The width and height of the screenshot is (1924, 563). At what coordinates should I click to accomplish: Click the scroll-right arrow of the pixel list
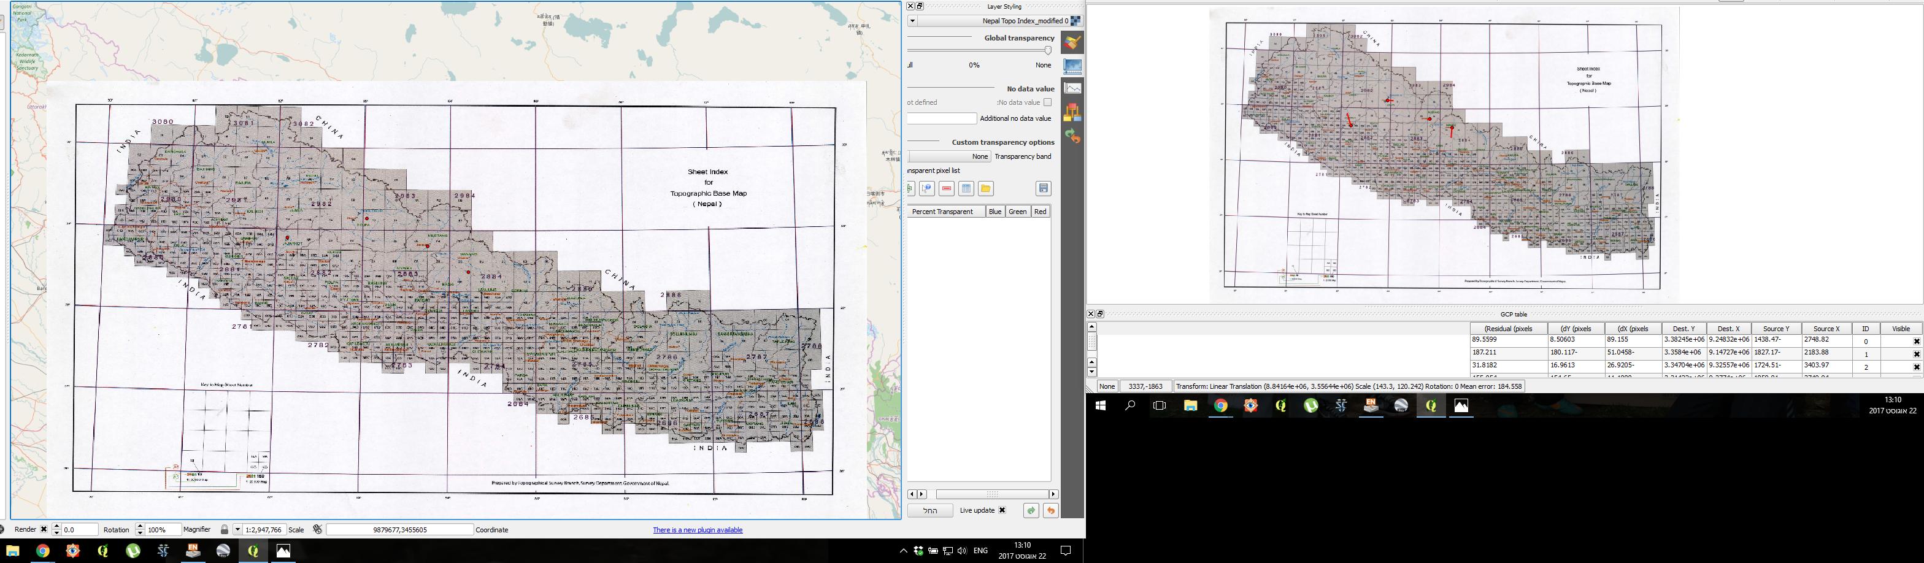pos(1054,494)
